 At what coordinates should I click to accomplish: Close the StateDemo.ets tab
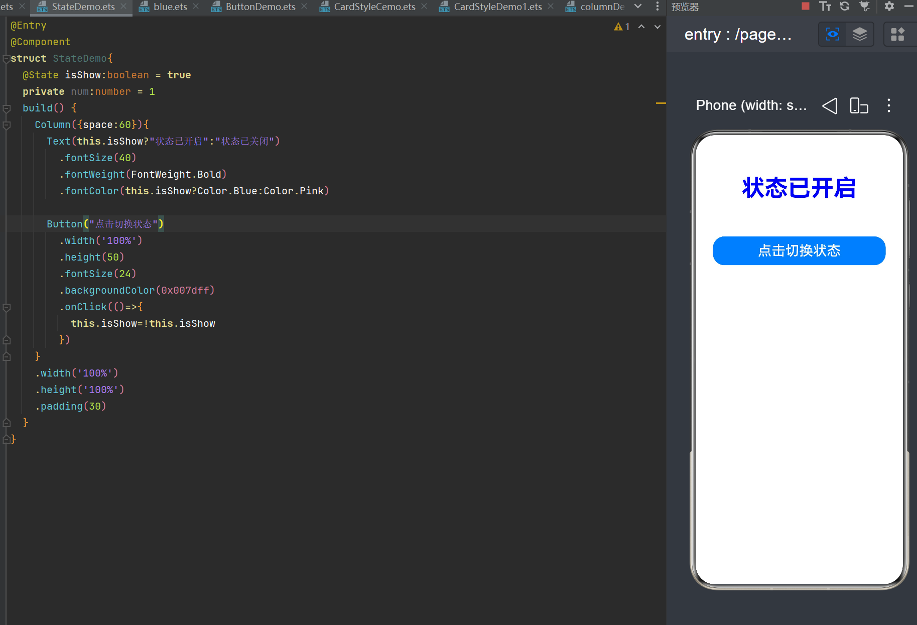(123, 7)
